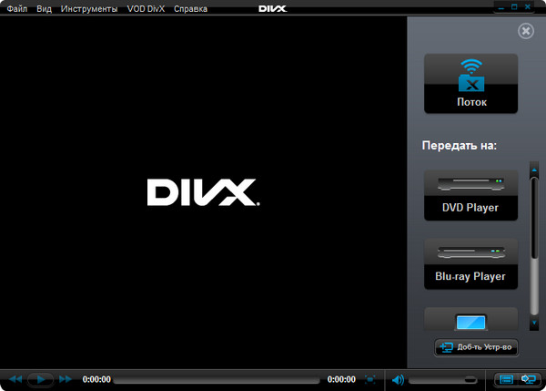Open the Инструменты menu

coord(89,9)
